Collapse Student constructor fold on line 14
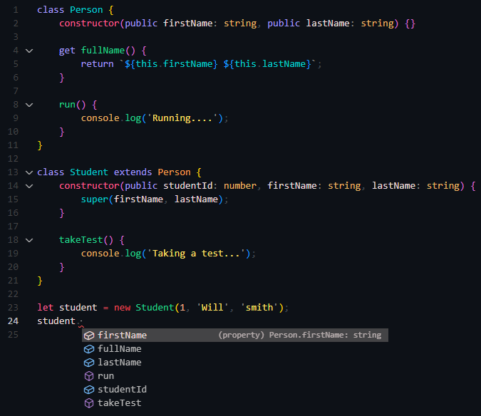 coord(29,186)
